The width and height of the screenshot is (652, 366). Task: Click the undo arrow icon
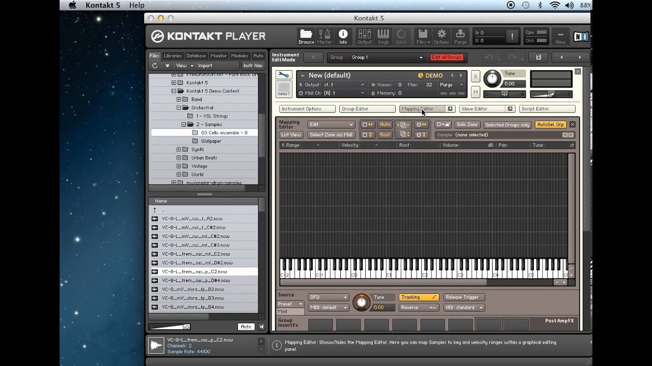click(x=489, y=57)
